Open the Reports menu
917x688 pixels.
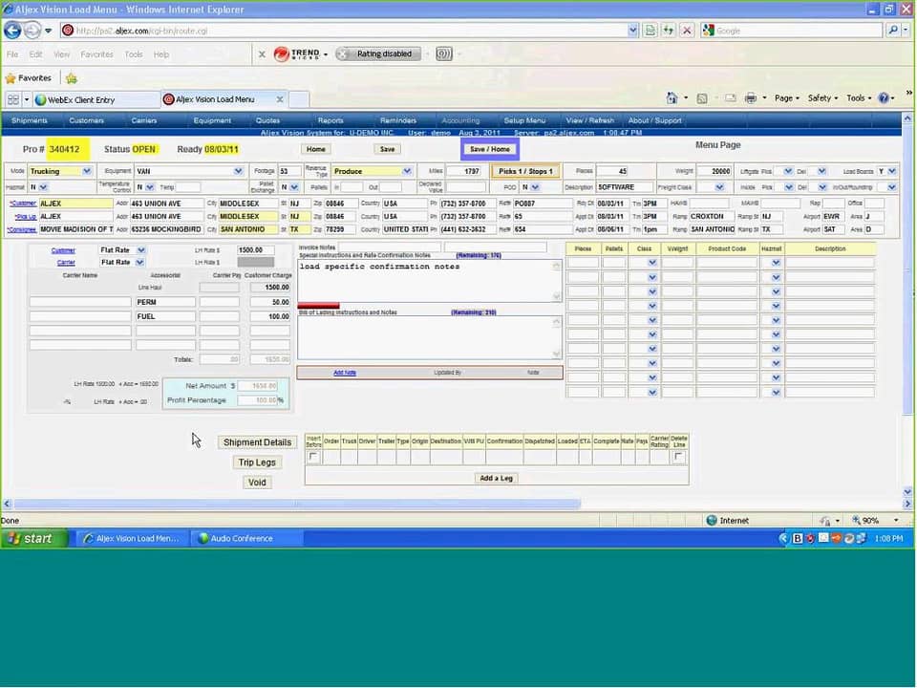(x=331, y=120)
